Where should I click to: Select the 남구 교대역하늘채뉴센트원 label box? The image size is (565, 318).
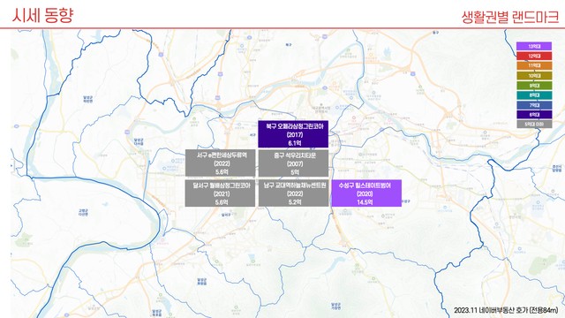[x=293, y=193]
